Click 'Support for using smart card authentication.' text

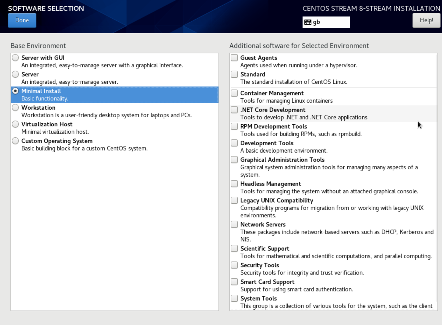coord(297,289)
